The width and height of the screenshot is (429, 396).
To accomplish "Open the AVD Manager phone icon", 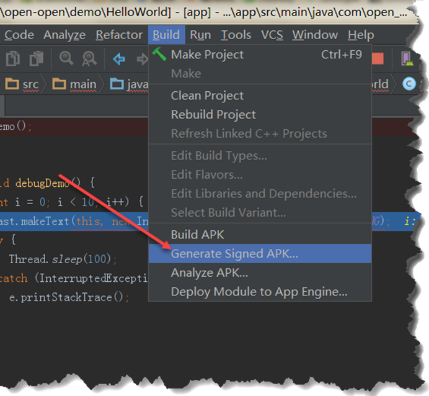I will [x=407, y=58].
